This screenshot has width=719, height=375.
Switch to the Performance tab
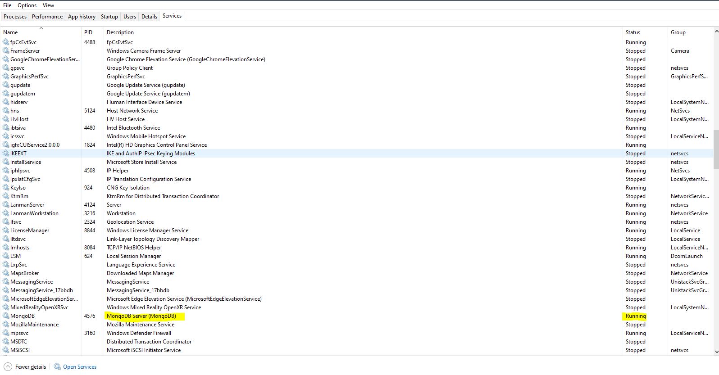47,17
